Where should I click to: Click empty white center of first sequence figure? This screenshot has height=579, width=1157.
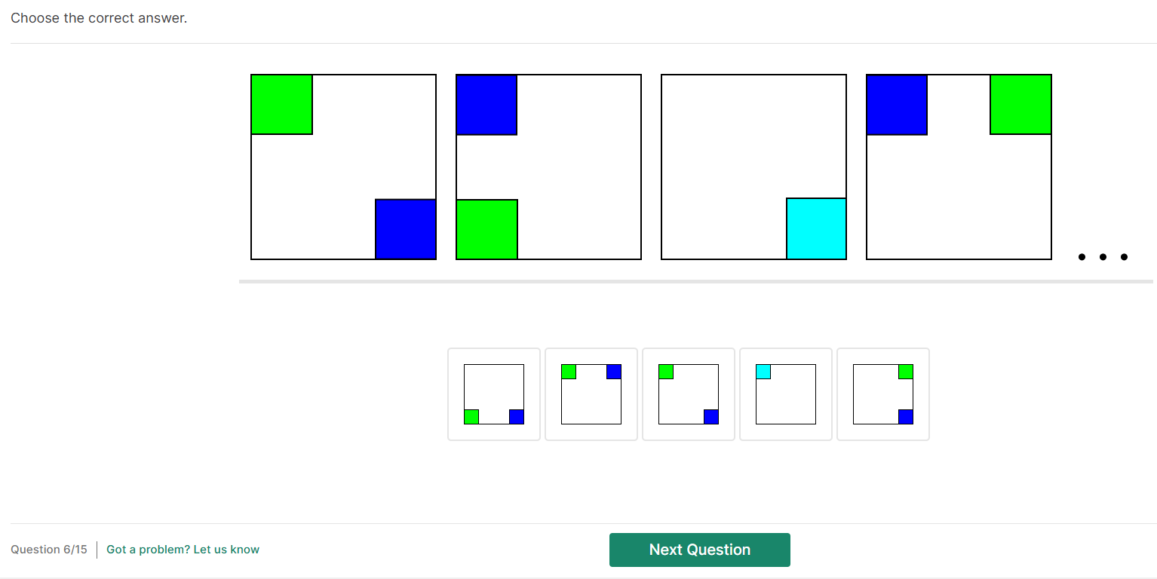[x=343, y=167]
